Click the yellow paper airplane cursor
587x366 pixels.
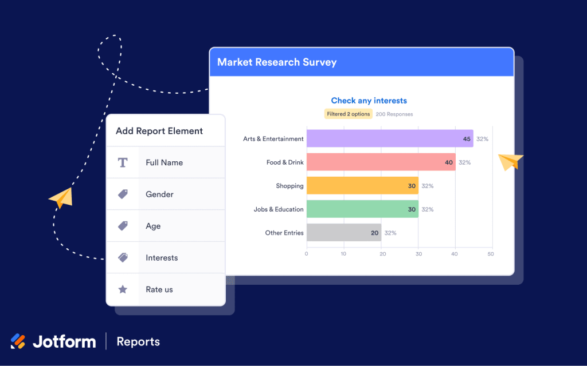coord(60,200)
